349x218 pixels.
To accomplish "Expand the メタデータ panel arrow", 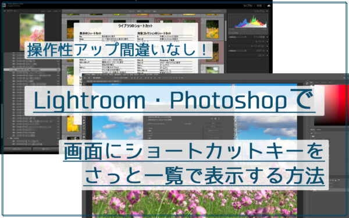I will tap(267, 51).
